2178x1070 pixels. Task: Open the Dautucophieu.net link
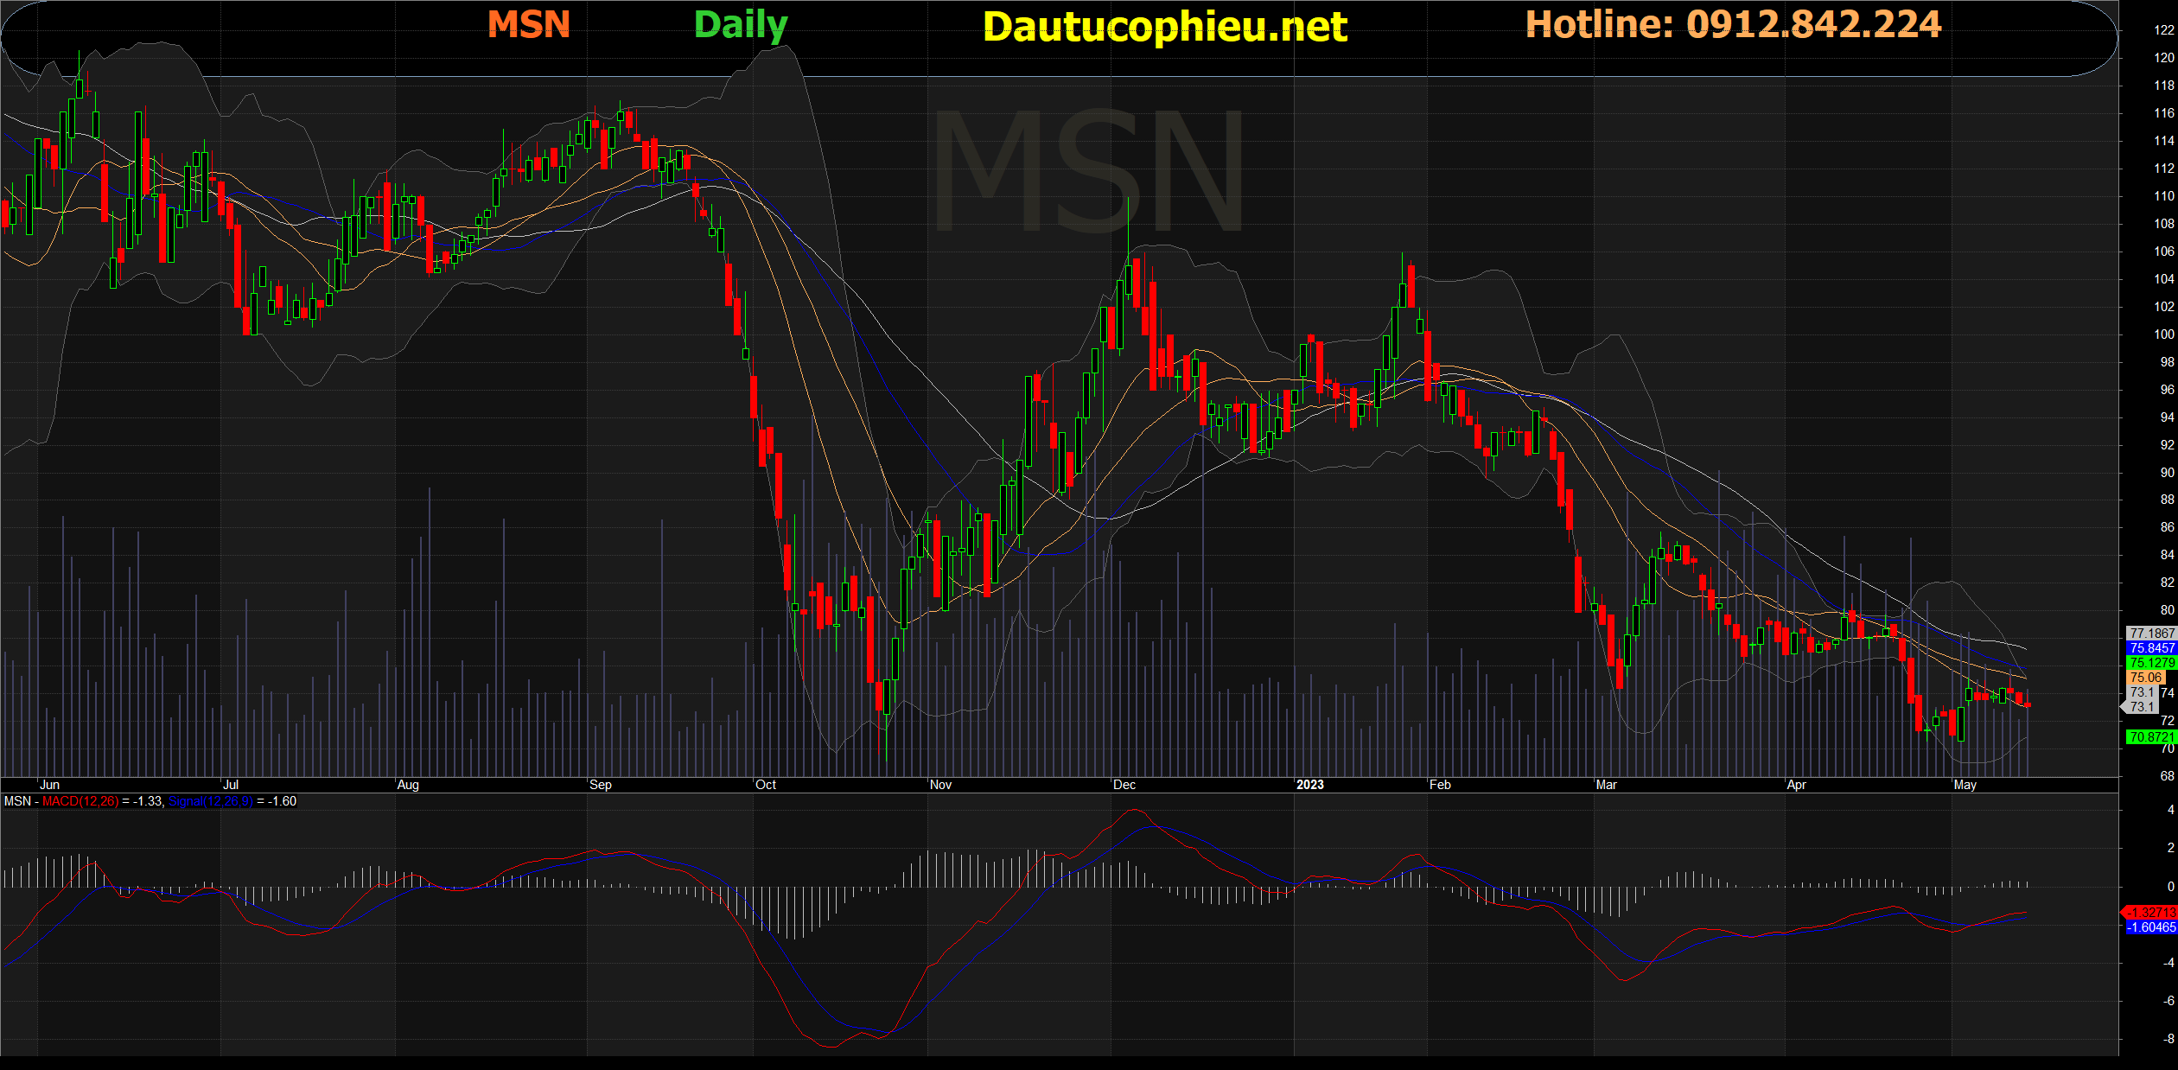coord(1164,27)
